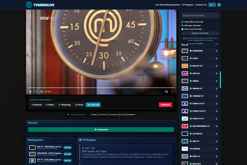Favorite the ONE TV star
247x165 pixels.
[217, 141]
